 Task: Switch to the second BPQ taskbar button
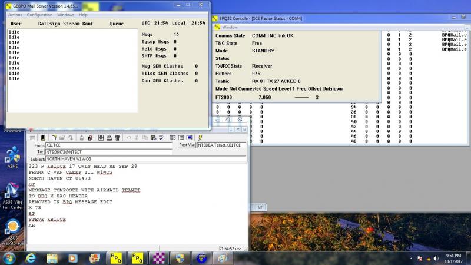click(137, 259)
